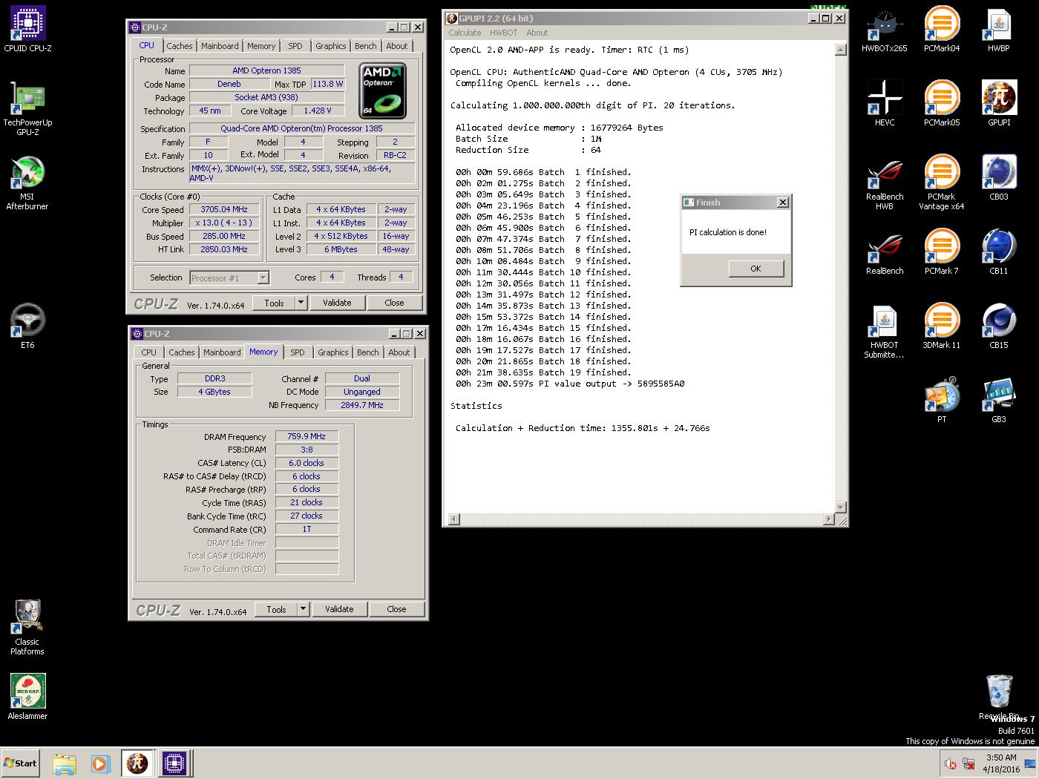The height and width of the screenshot is (779, 1039).
Task: Click GPUPI horizontal scrollbar left arrow
Action: tap(454, 519)
